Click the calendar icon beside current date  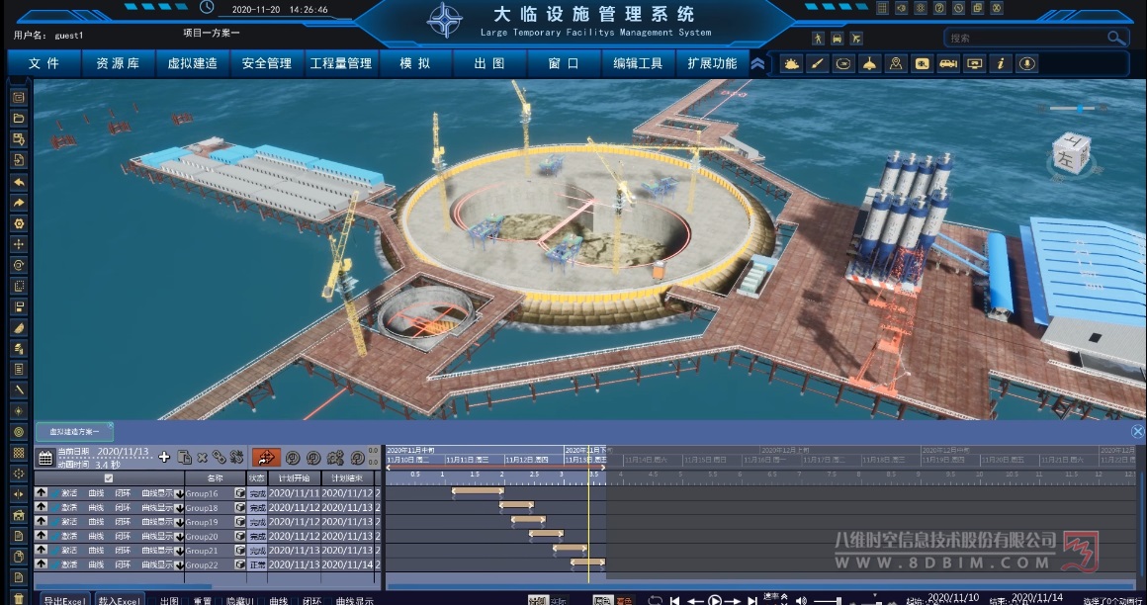click(45, 457)
